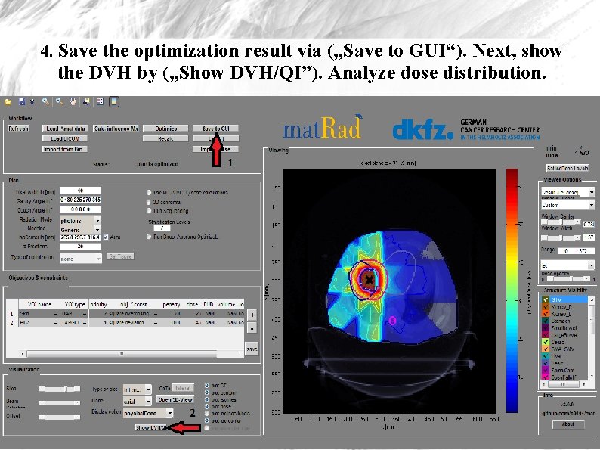The width and height of the screenshot is (600, 450).
Task: Click the About button in Info panel
Action: click(568, 424)
